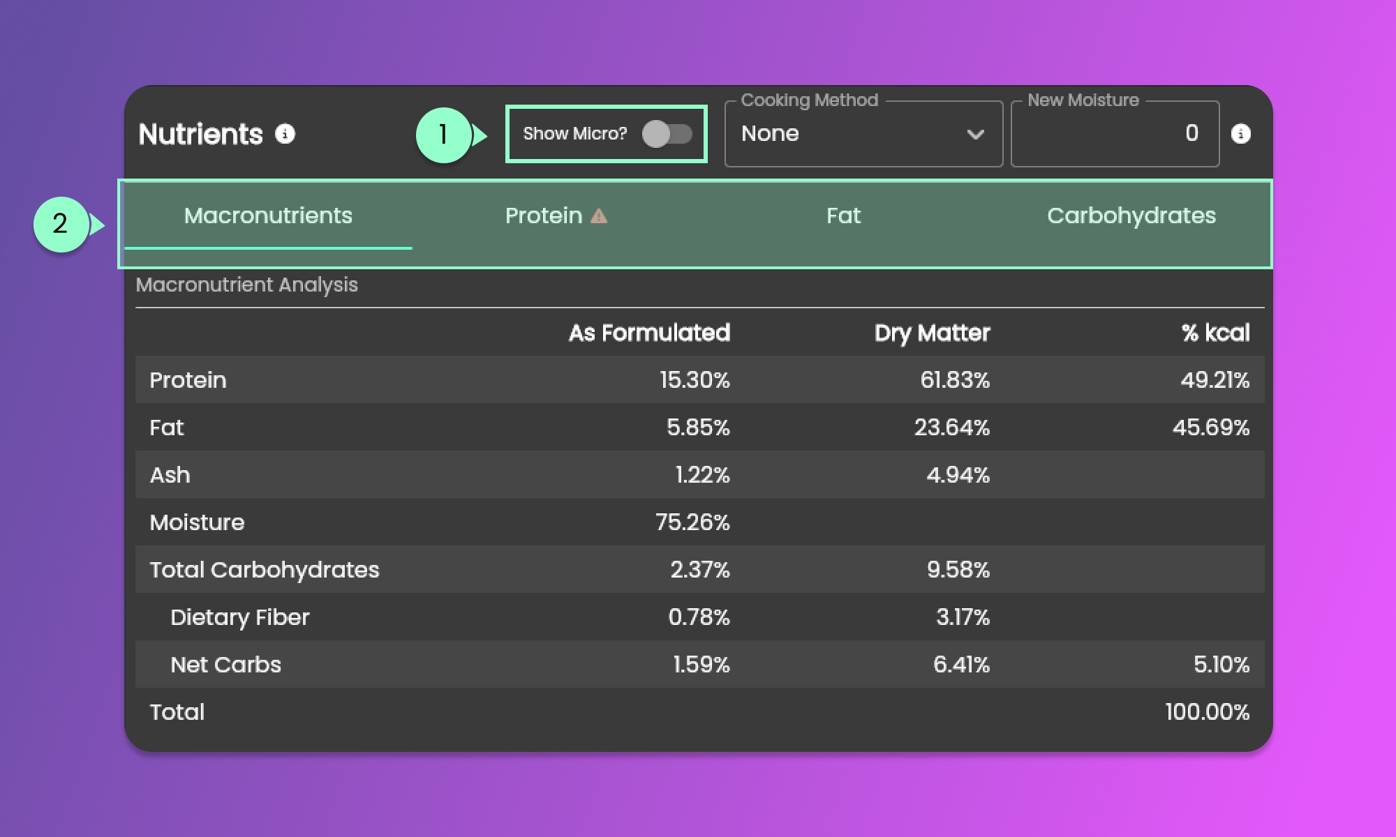Click info icon next to New Moisture field
This screenshot has height=837, width=1396.
(1240, 133)
